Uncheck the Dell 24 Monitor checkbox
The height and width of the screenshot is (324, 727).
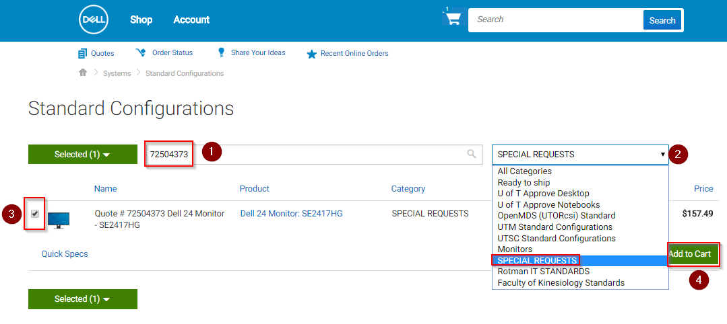[35, 214]
